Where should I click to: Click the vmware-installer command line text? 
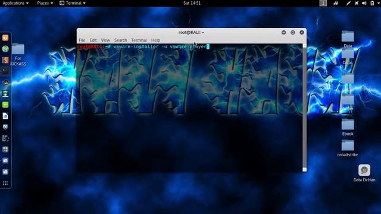160,46
